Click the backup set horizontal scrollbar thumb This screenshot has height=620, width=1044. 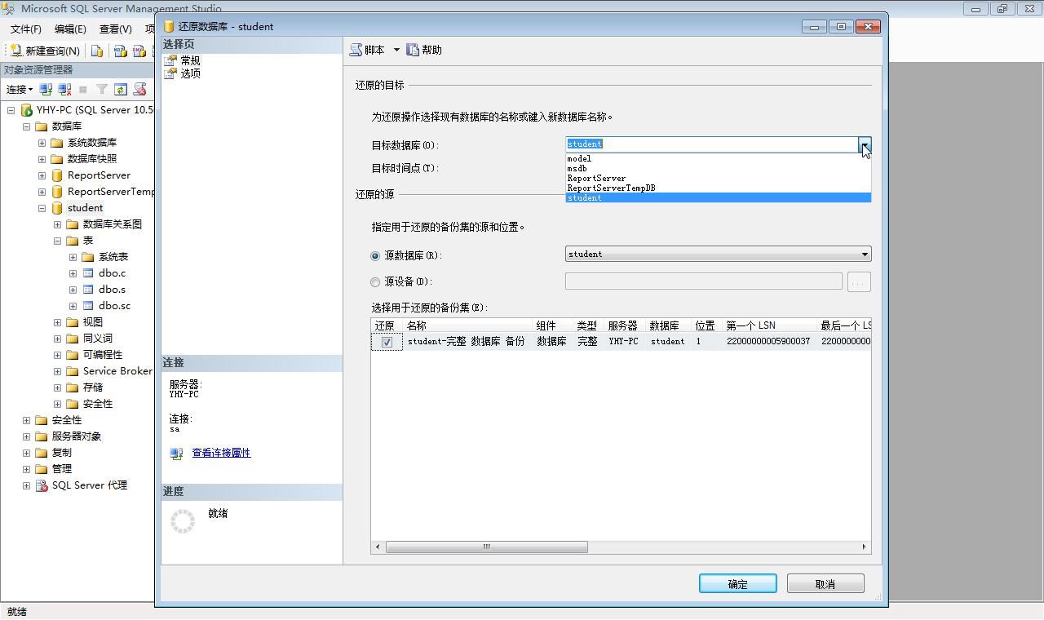coord(487,547)
